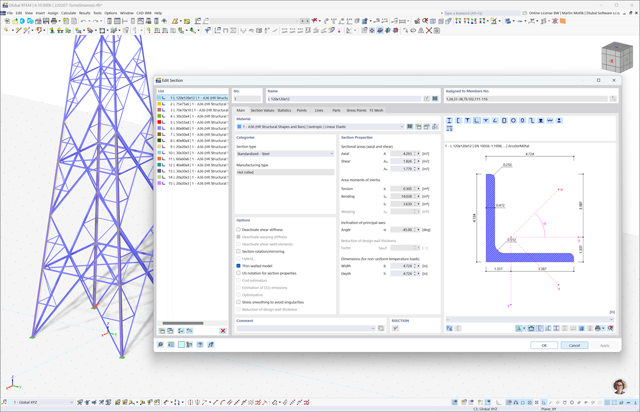The width and height of the screenshot is (640, 412).
Task: Open new material creation icon beside material list
Action: click(418, 126)
